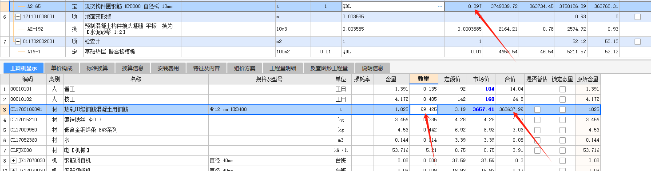Toggle 锁定数量 checkbox for 低合金钢焊条 row

pyautogui.click(x=563, y=130)
